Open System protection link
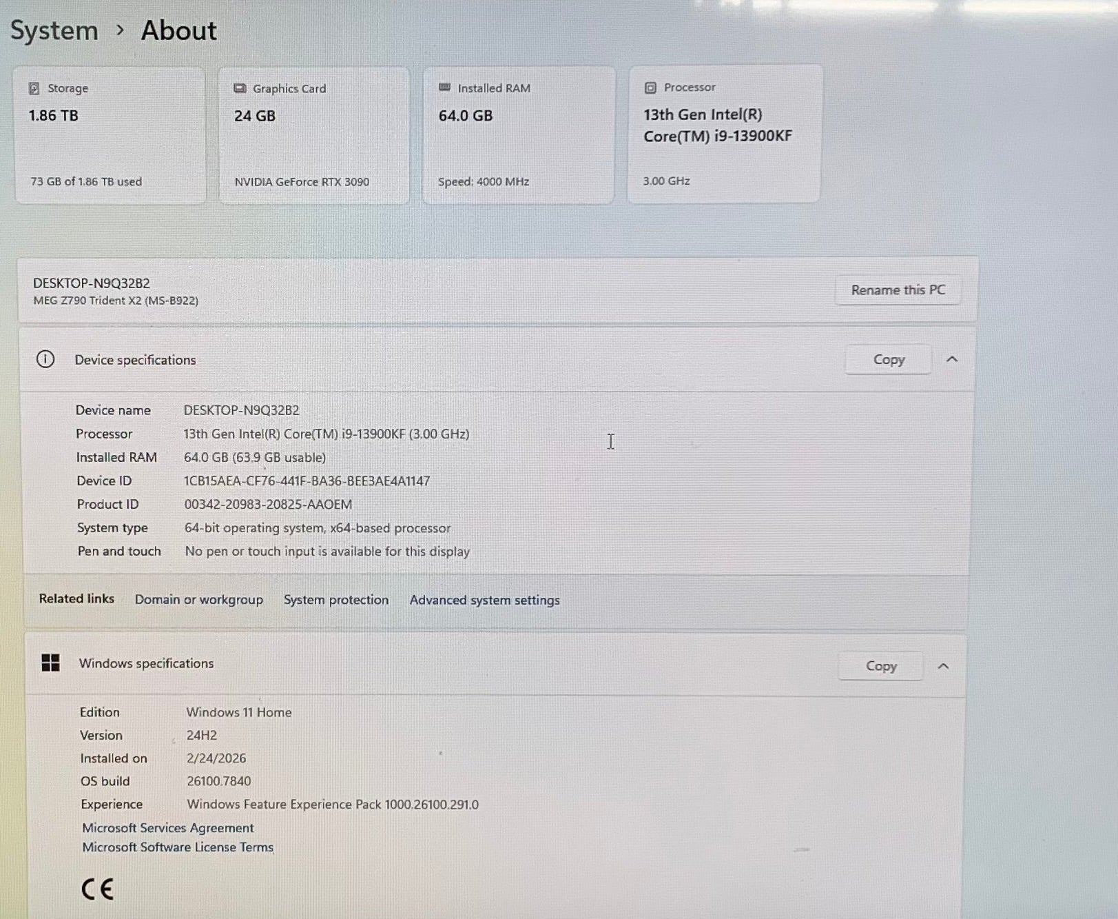 (336, 600)
